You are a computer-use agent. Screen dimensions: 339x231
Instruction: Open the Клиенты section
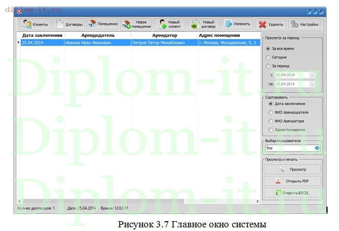[x=35, y=24]
